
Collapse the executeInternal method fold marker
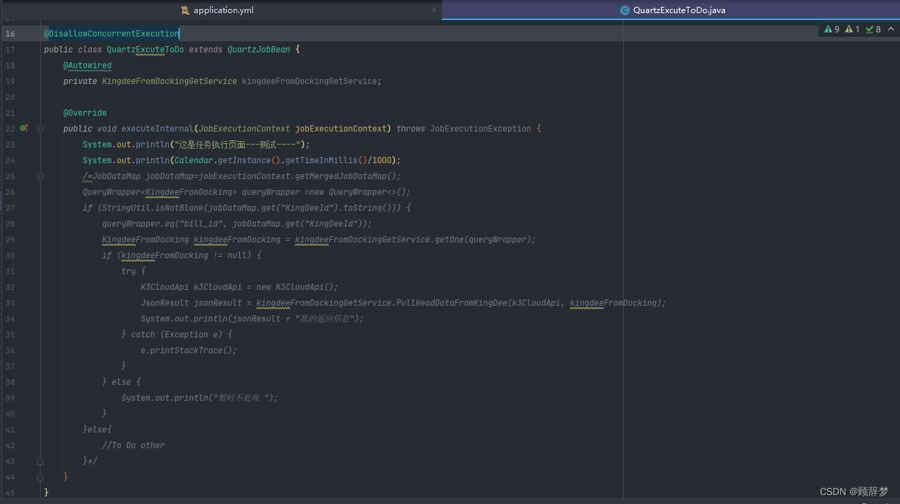point(40,128)
